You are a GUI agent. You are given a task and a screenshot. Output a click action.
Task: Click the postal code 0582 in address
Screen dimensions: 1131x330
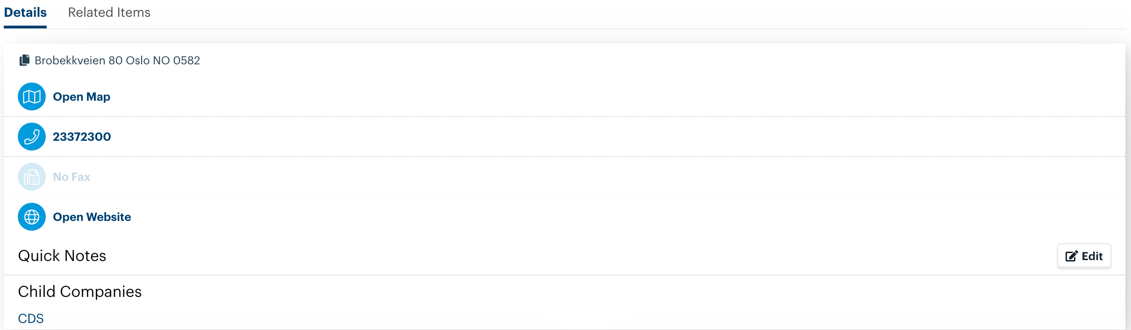pyautogui.click(x=186, y=61)
